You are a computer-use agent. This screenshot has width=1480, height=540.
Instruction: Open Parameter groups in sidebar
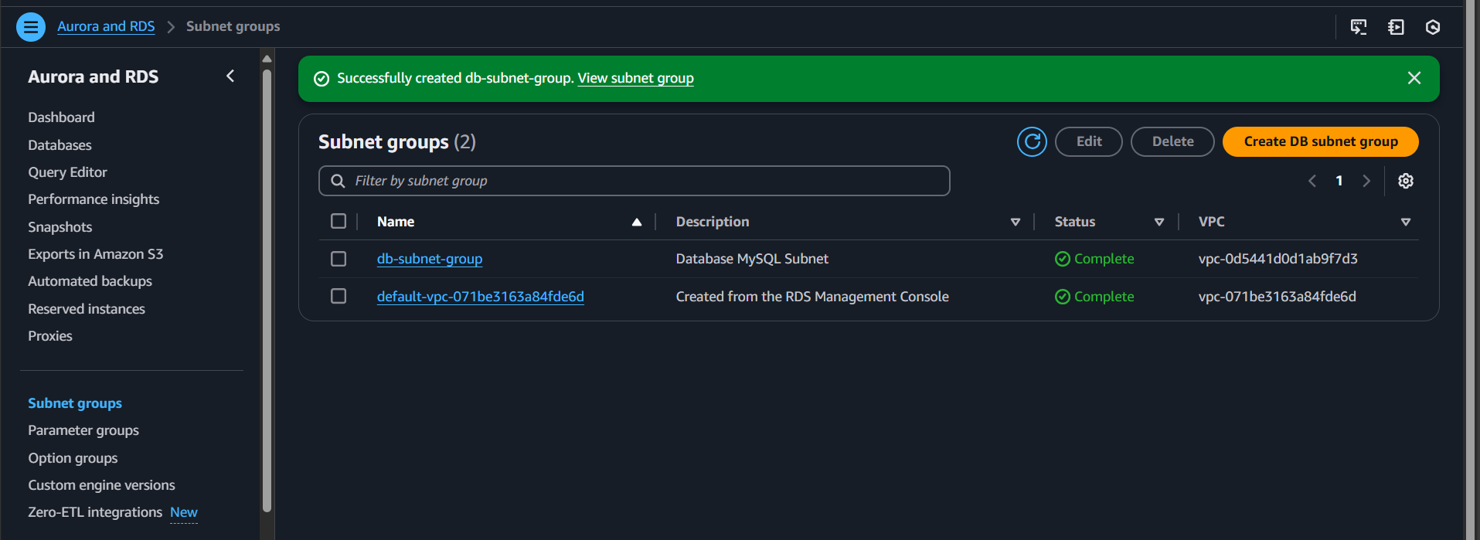[83, 430]
